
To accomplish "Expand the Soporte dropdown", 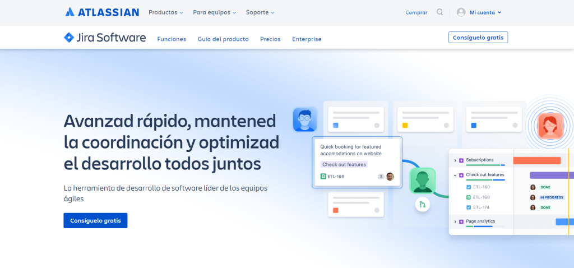I will pyautogui.click(x=260, y=12).
